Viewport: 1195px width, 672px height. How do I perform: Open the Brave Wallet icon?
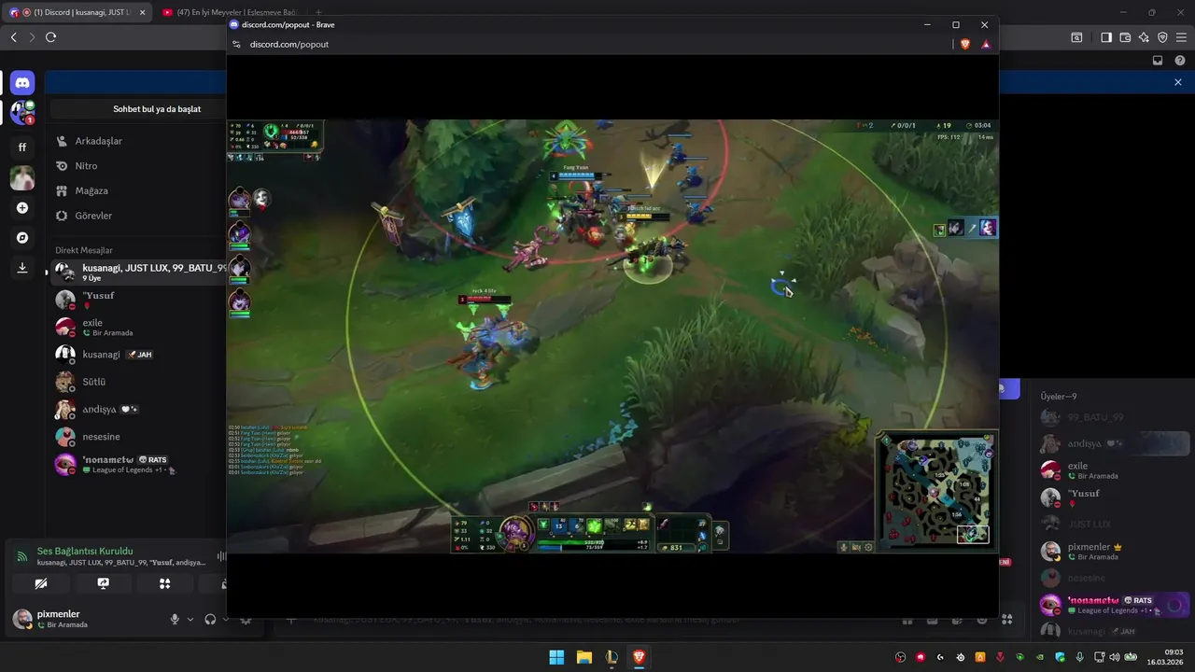pos(1125,37)
